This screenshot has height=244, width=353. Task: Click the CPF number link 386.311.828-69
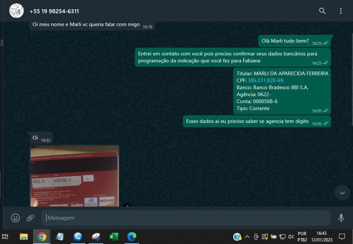tap(265, 80)
